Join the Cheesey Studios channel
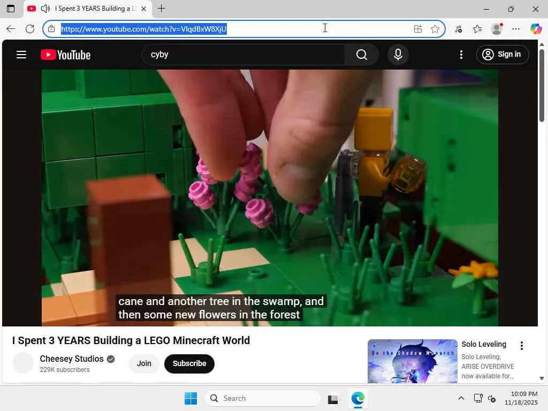The width and height of the screenshot is (548, 411). tap(144, 363)
